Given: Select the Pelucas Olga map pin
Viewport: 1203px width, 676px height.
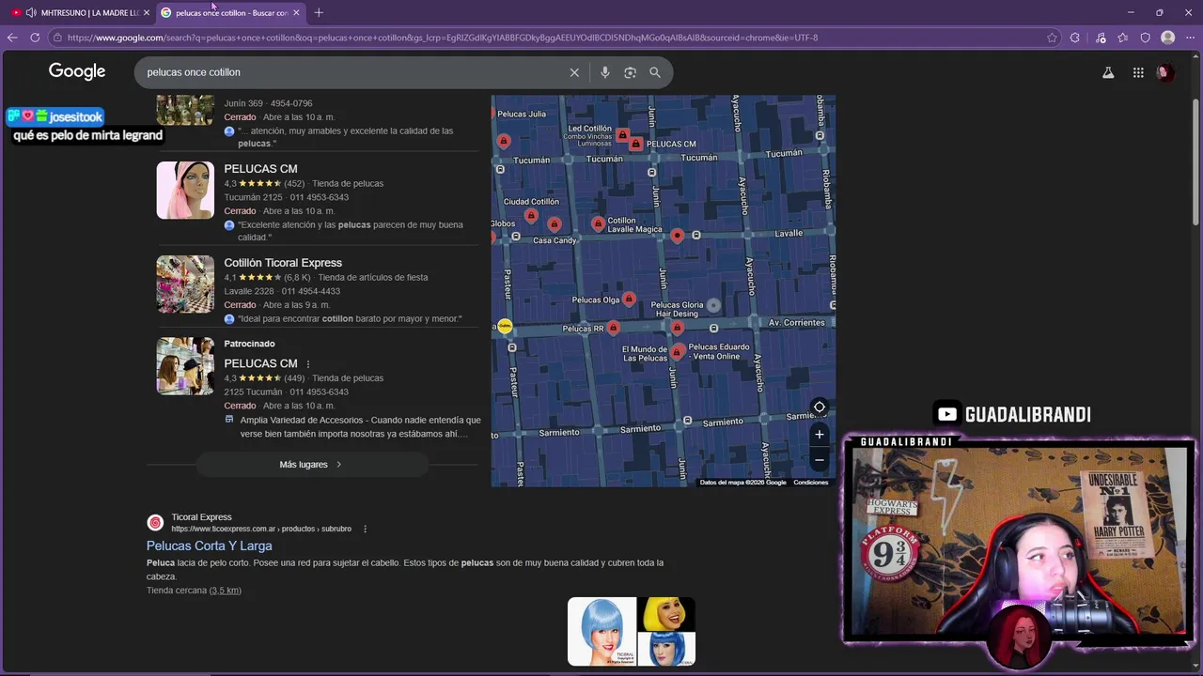Looking at the screenshot, I should [x=629, y=299].
